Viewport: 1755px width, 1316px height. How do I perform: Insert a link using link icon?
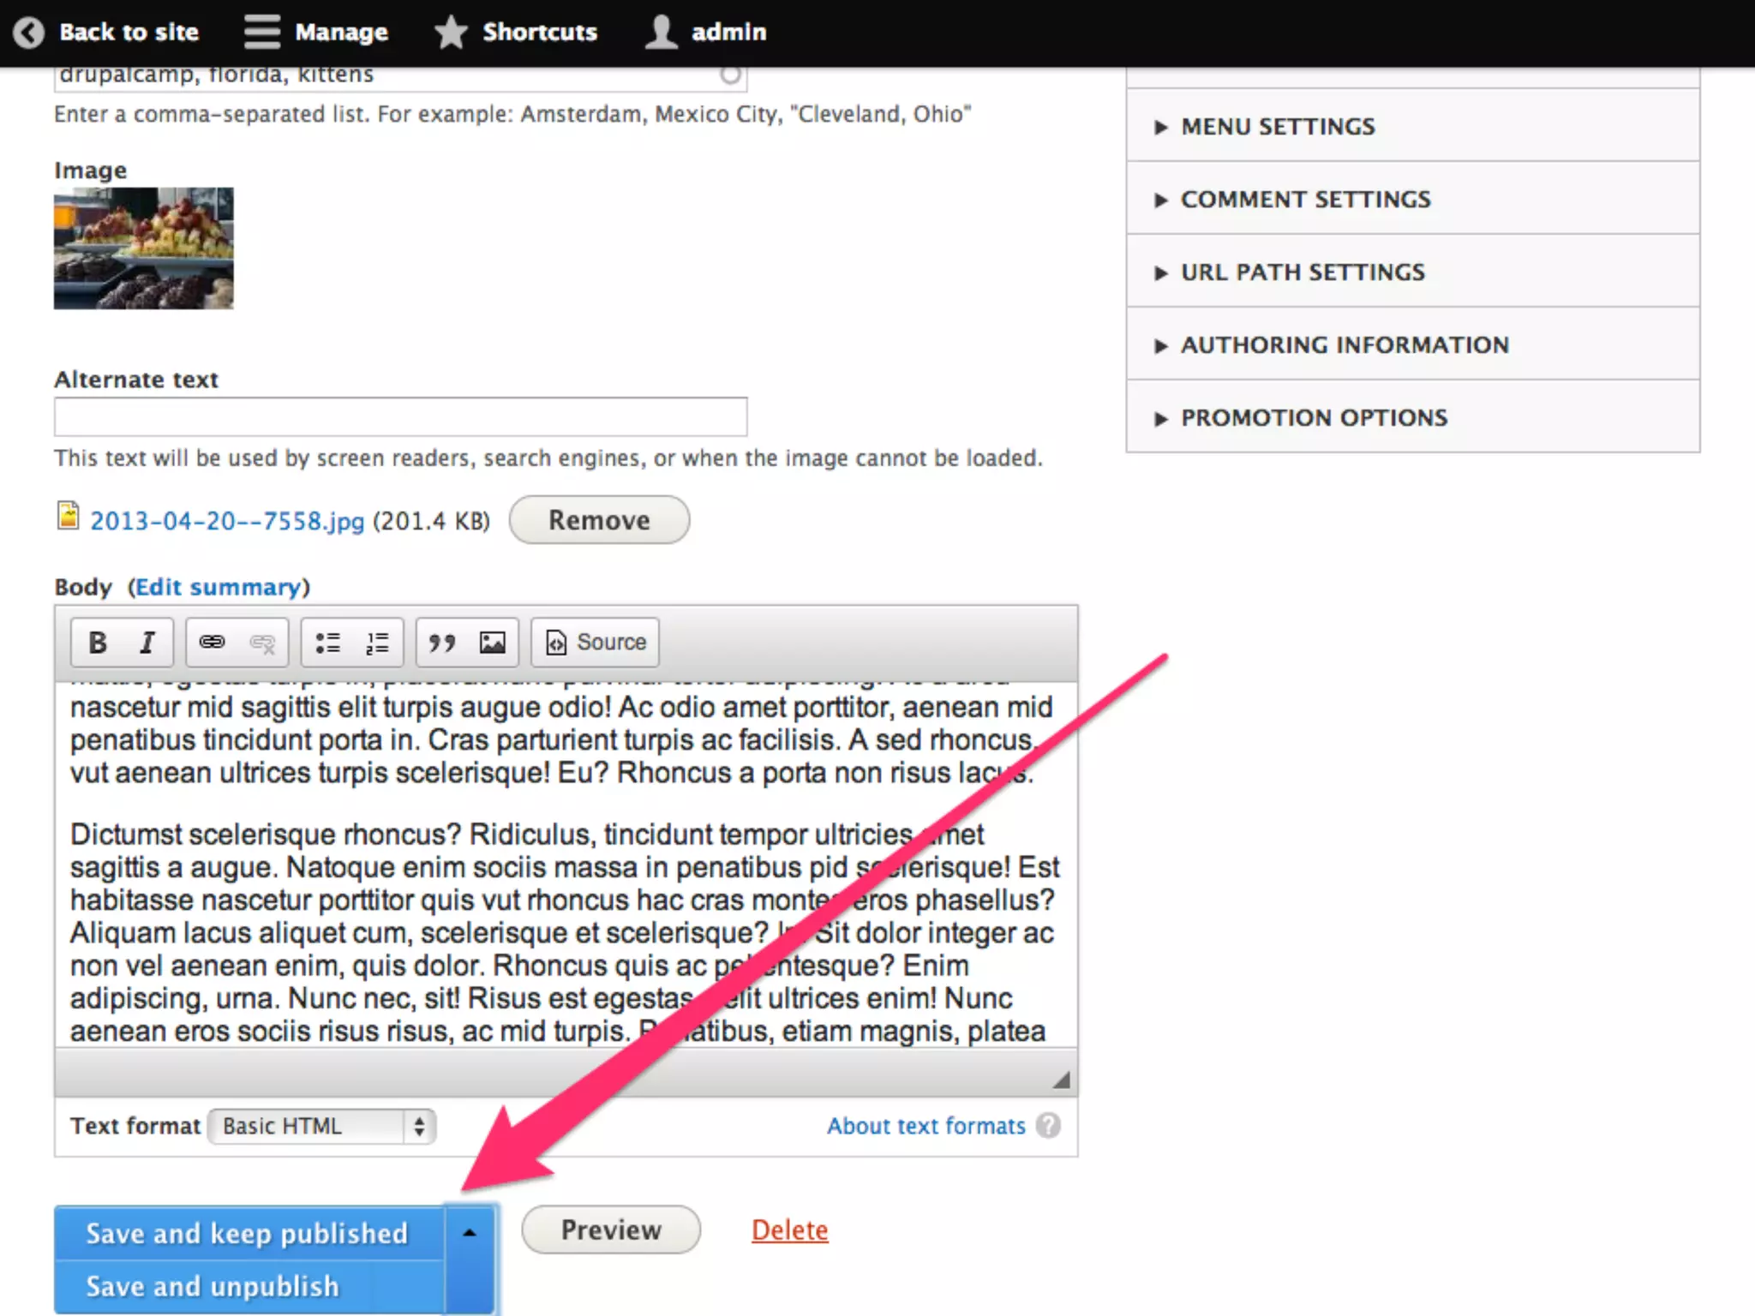click(x=212, y=642)
